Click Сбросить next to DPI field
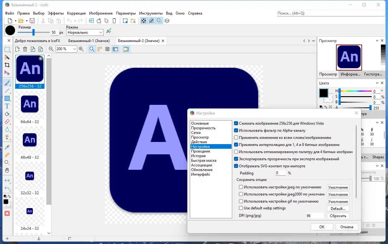The image size is (388, 244). point(338,216)
